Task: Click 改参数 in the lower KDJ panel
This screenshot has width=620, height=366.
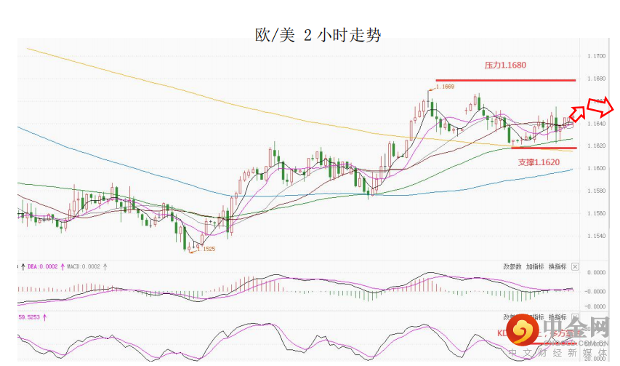Action: coord(512,317)
